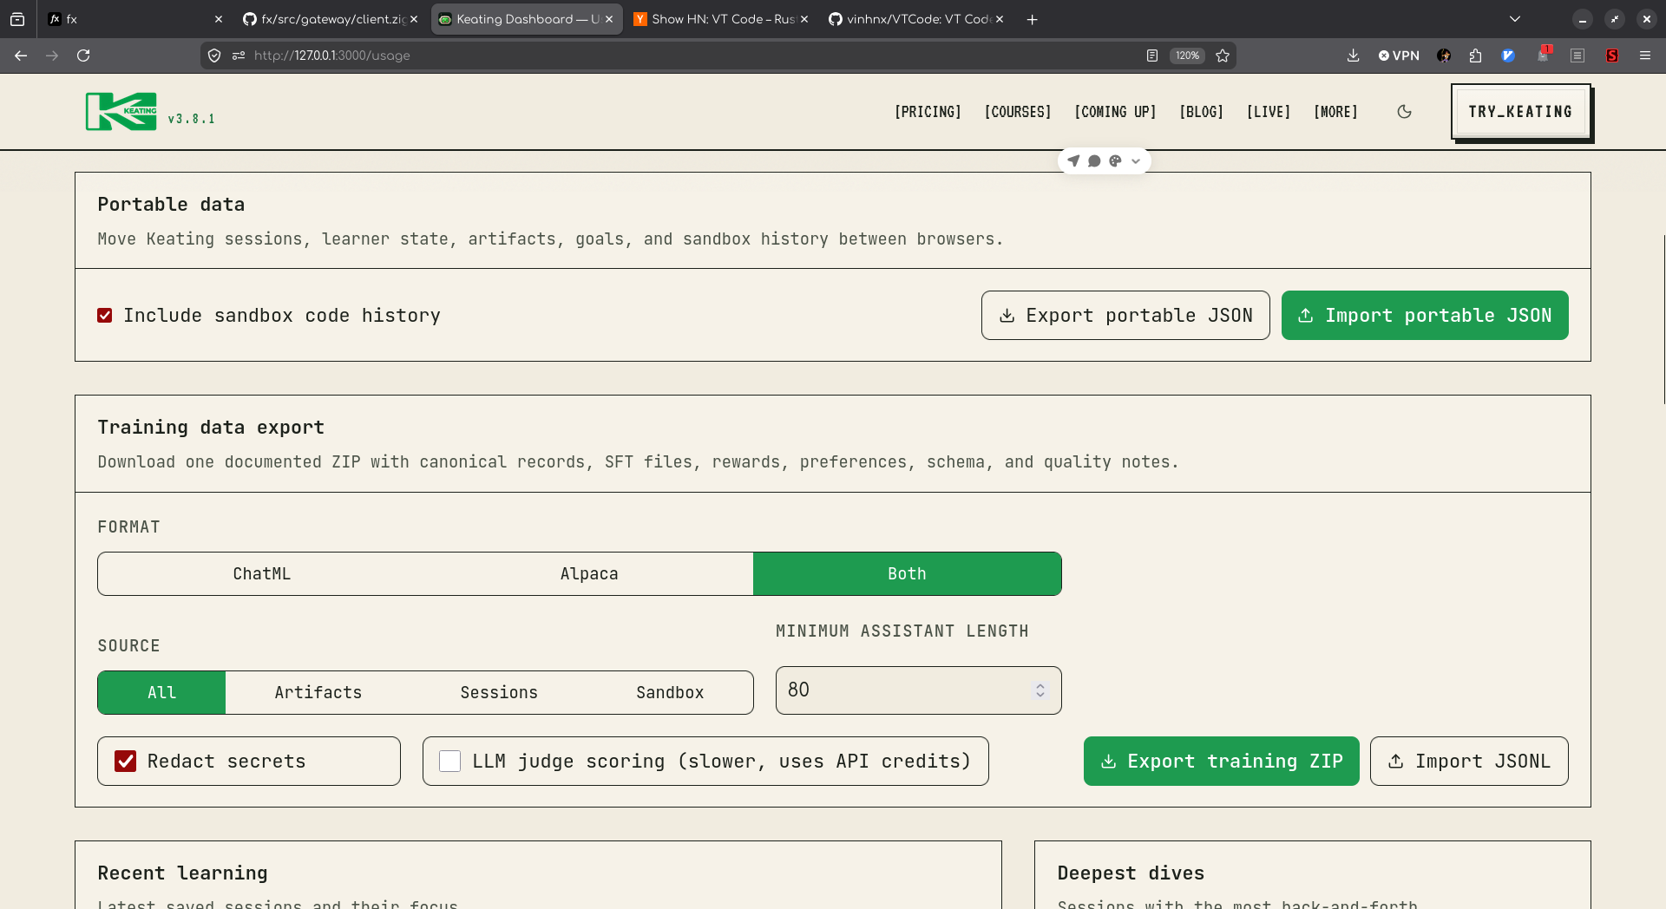
Task: Switch to Show HN: VT Code tab
Action: coord(720,19)
